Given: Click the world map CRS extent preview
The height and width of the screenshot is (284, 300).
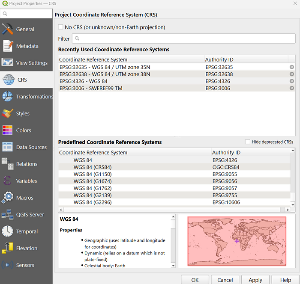Looking at the screenshot, I should click(x=237, y=241).
